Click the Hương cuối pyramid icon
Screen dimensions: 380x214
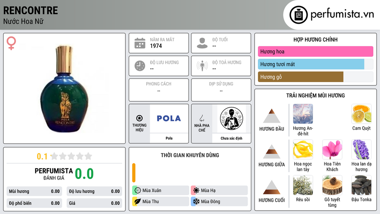click(272, 187)
